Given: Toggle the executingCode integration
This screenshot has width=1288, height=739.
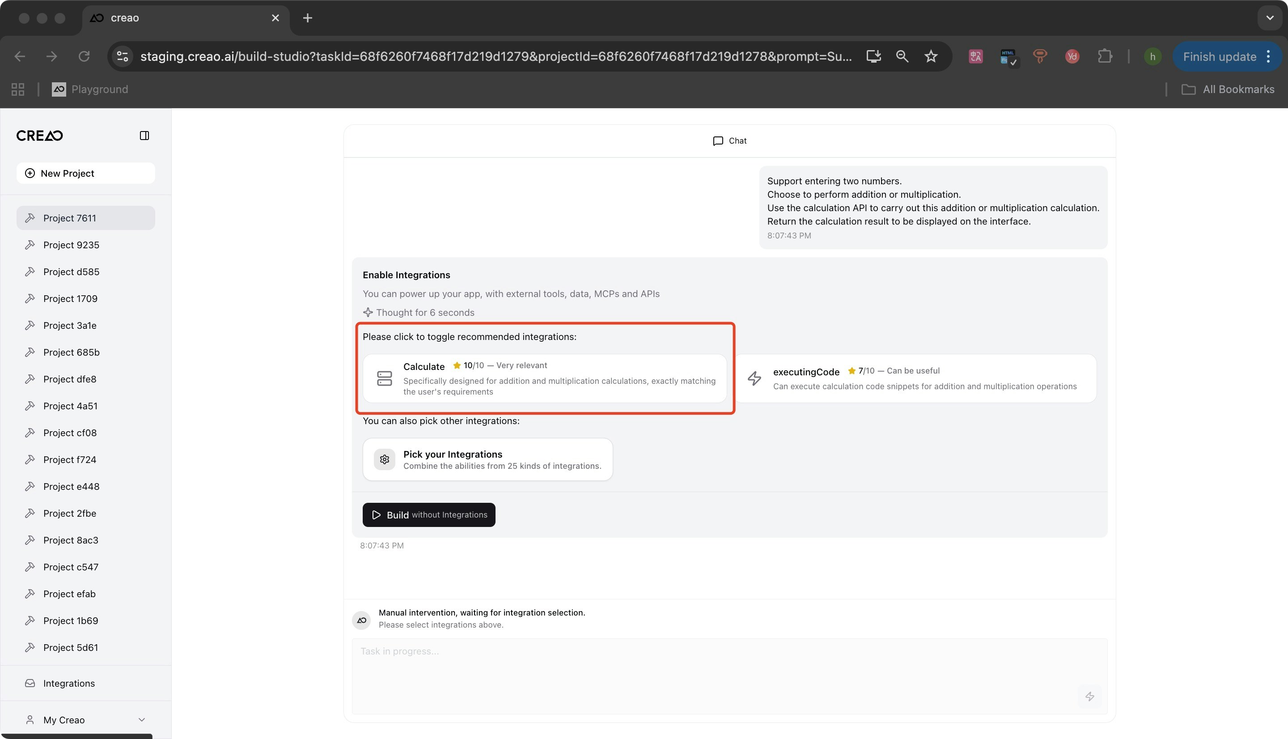Looking at the screenshot, I should (x=918, y=378).
